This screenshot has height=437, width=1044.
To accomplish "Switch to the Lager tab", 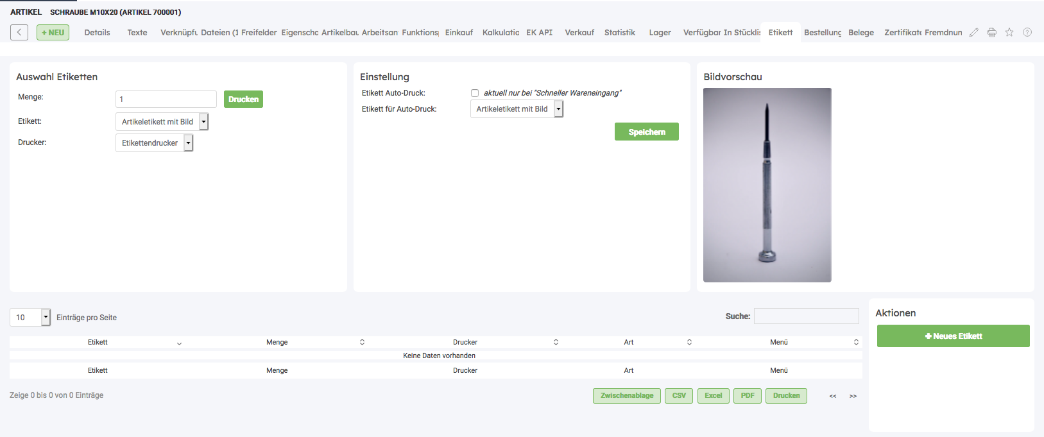I will (x=660, y=33).
